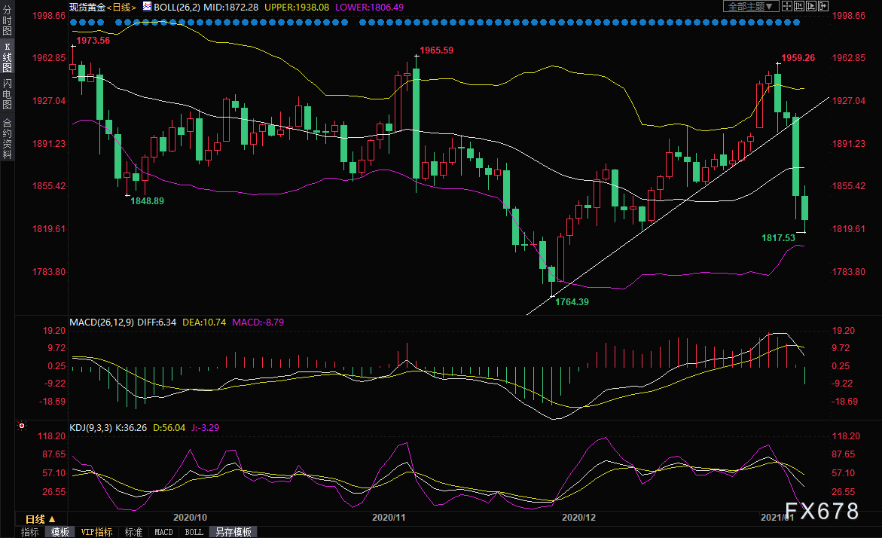882x538 pixels.
Task: Click the 1817.53 low price label
Action: pos(779,237)
